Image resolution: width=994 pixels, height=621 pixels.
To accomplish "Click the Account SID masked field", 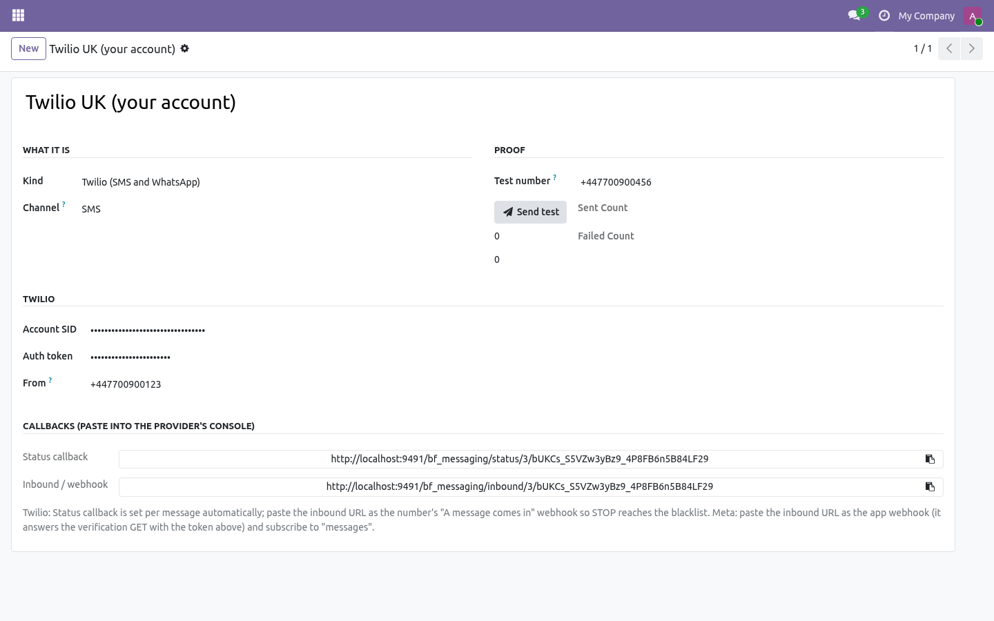I will tap(516, 330).
